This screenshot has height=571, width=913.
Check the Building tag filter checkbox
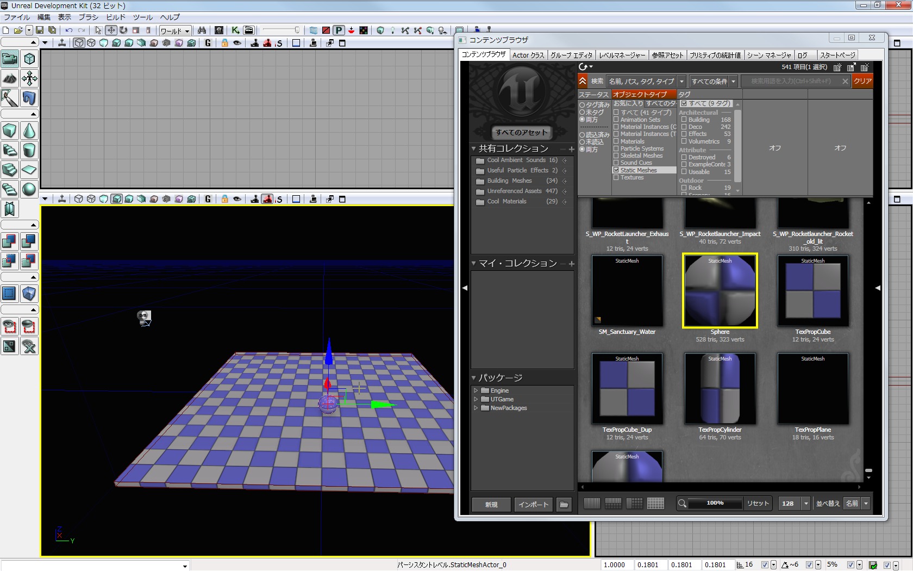pyautogui.click(x=684, y=120)
